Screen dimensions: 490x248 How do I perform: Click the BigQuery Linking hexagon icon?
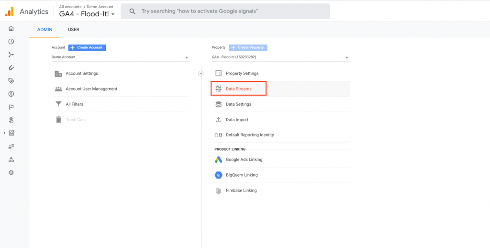(x=218, y=175)
